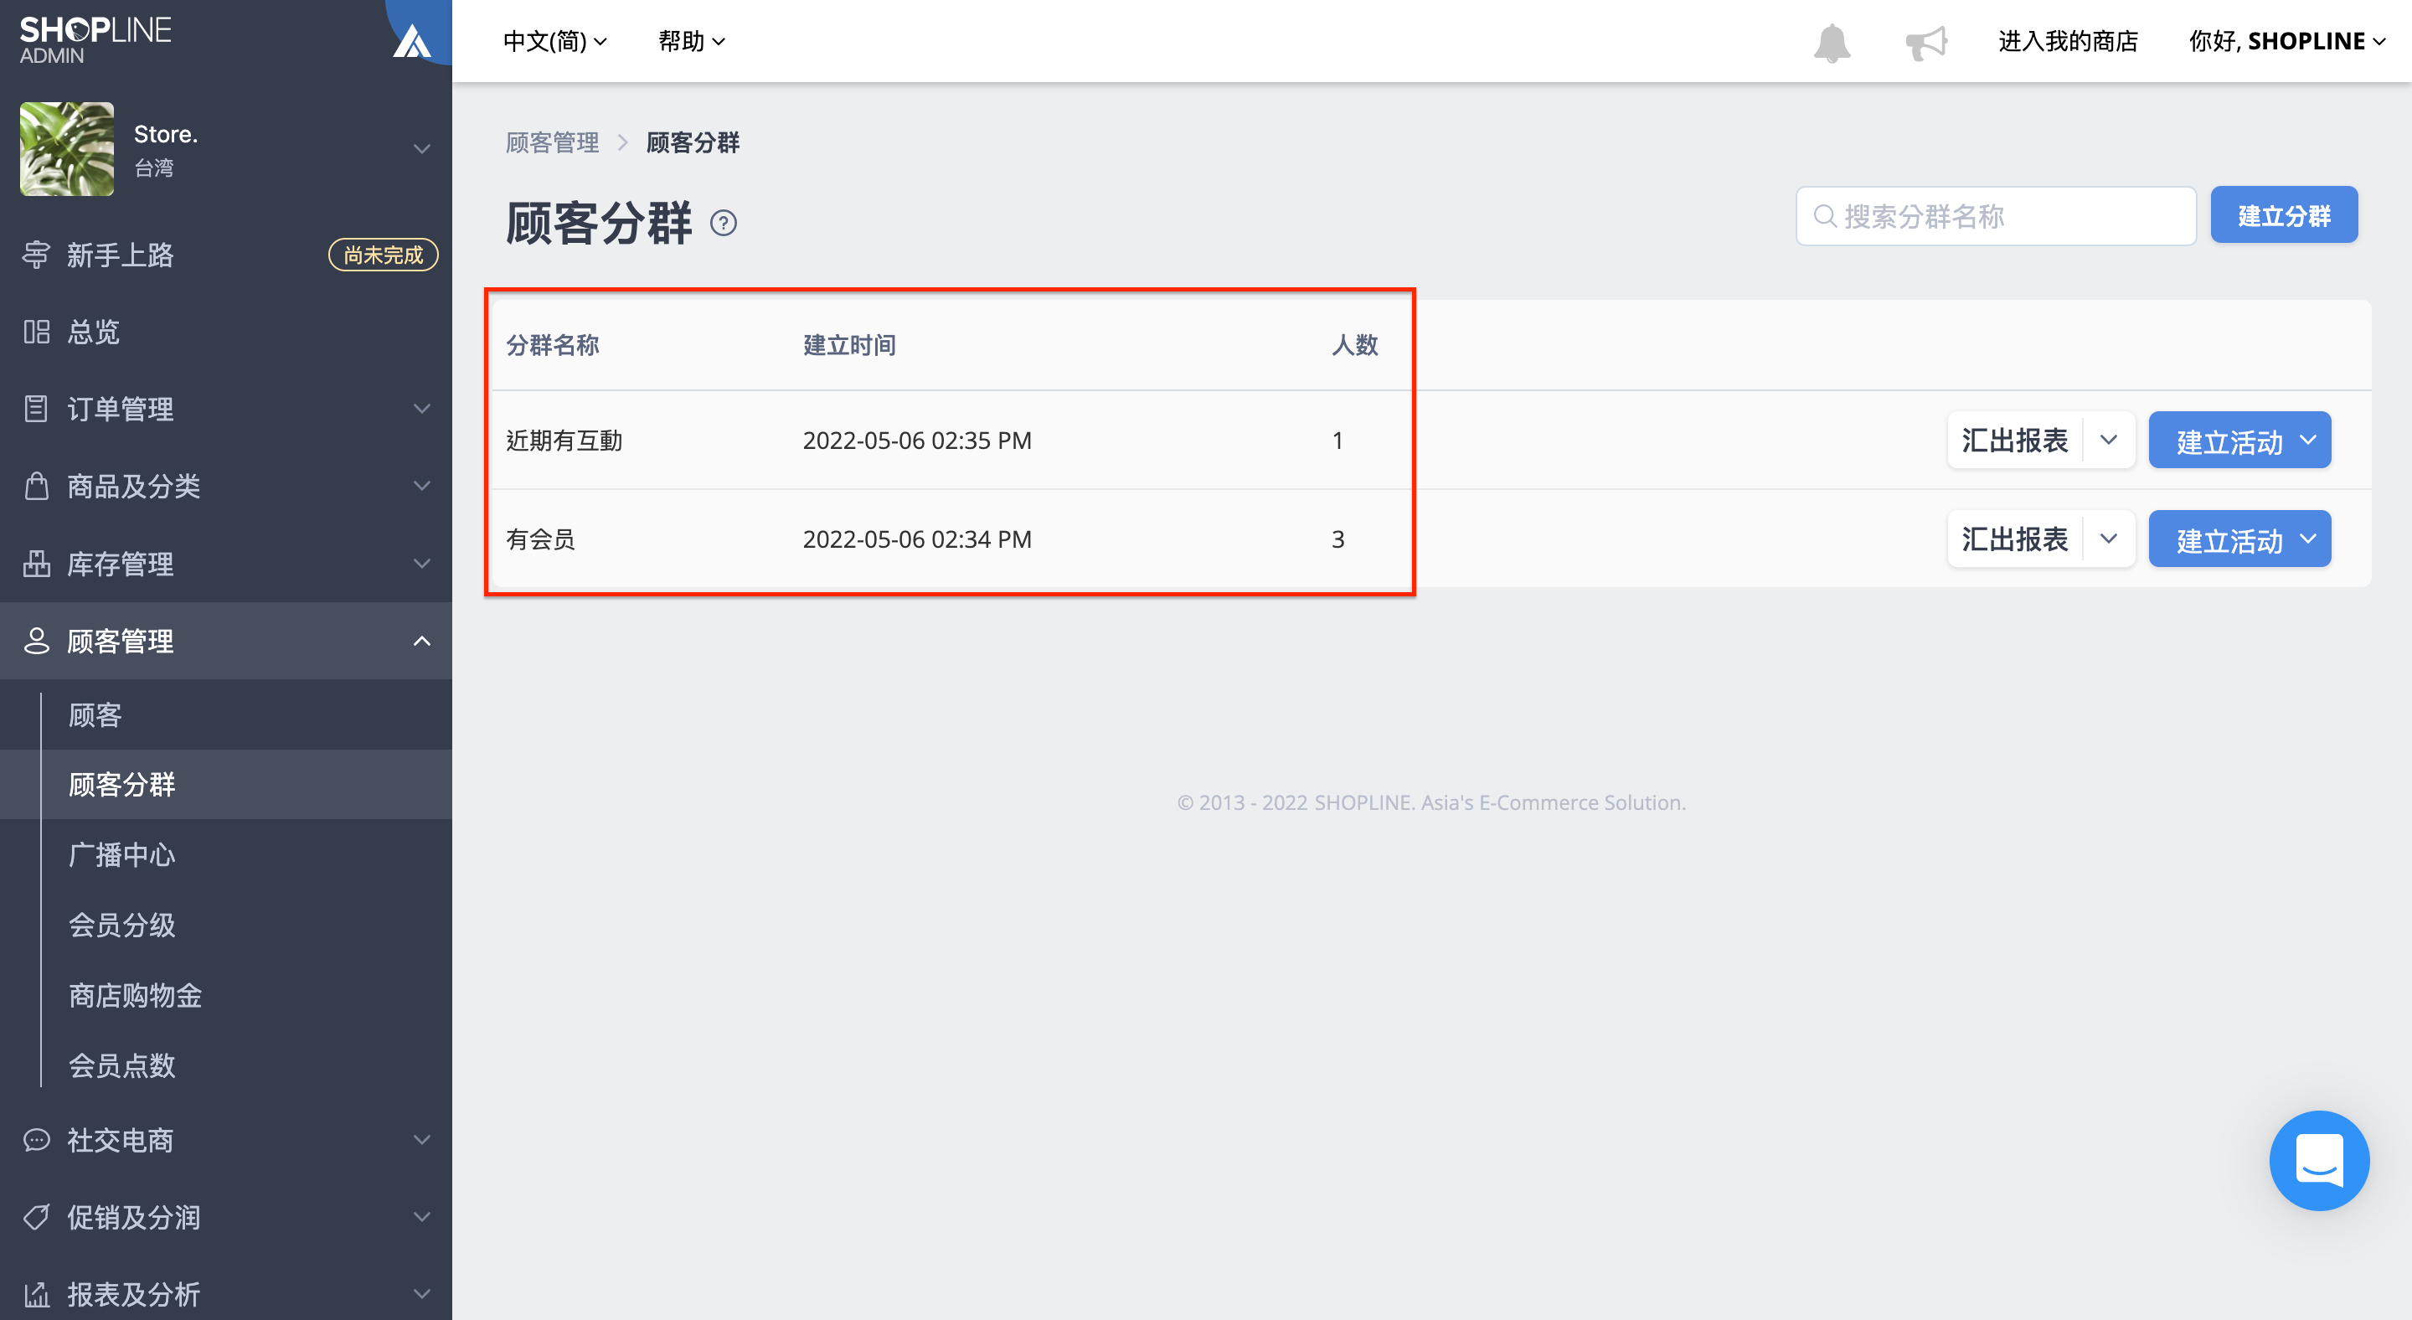
Task: Open the 中文(简) language dropdown
Action: point(555,41)
